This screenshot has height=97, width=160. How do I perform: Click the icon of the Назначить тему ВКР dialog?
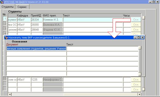6,38
